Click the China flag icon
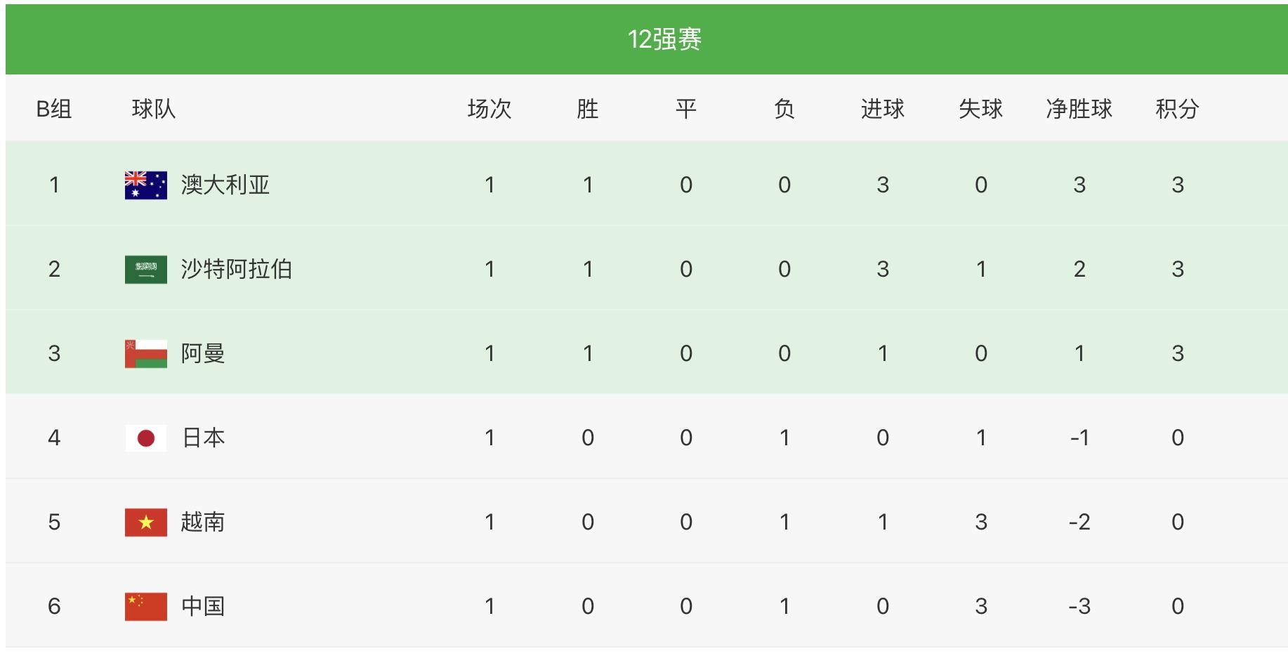The height and width of the screenshot is (663, 1288). click(x=146, y=607)
